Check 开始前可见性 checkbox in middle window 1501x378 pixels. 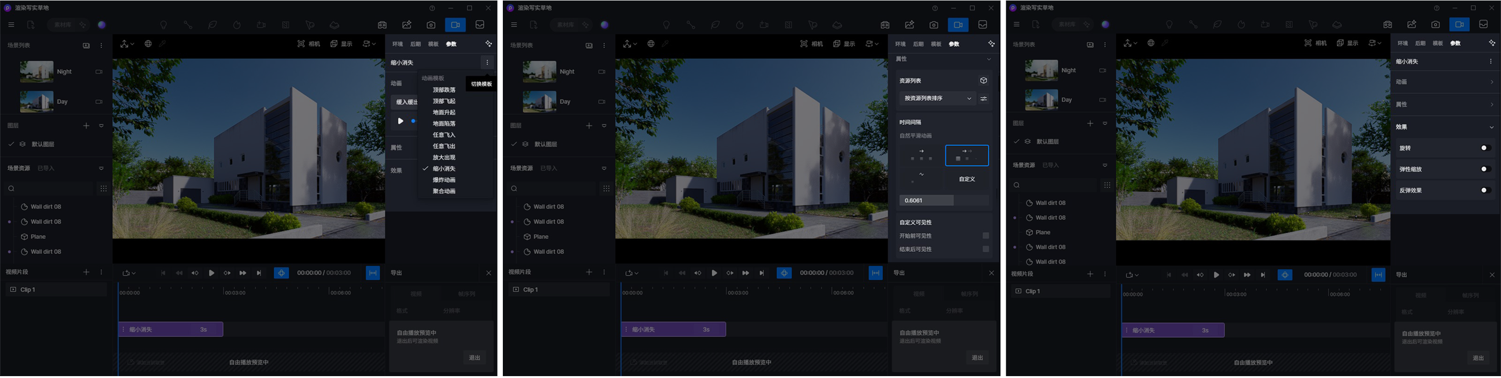pos(986,236)
